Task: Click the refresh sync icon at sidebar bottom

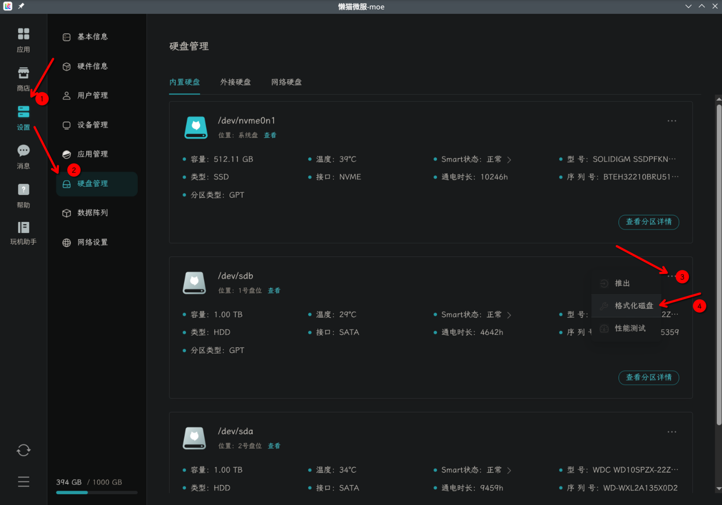Action: [23, 450]
